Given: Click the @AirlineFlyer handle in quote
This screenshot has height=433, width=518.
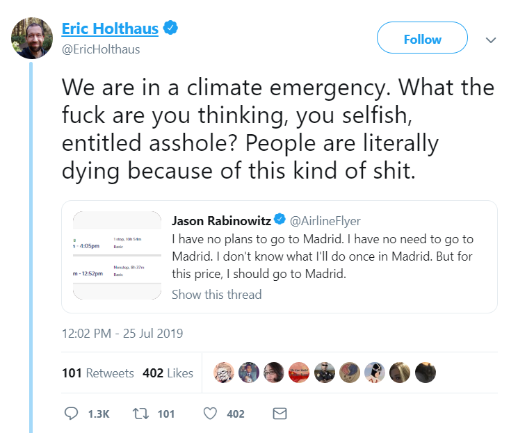Looking at the screenshot, I should pyautogui.click(x=325, y=220).
